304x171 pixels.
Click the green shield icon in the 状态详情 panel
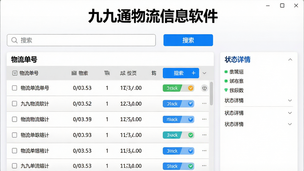(x=226, y=90)
